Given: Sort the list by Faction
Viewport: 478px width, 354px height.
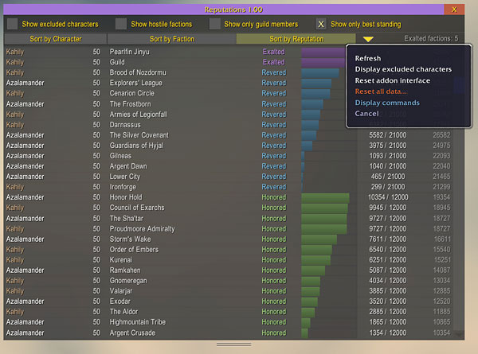Looking at the screenshot, I should (x=171, y=39).
